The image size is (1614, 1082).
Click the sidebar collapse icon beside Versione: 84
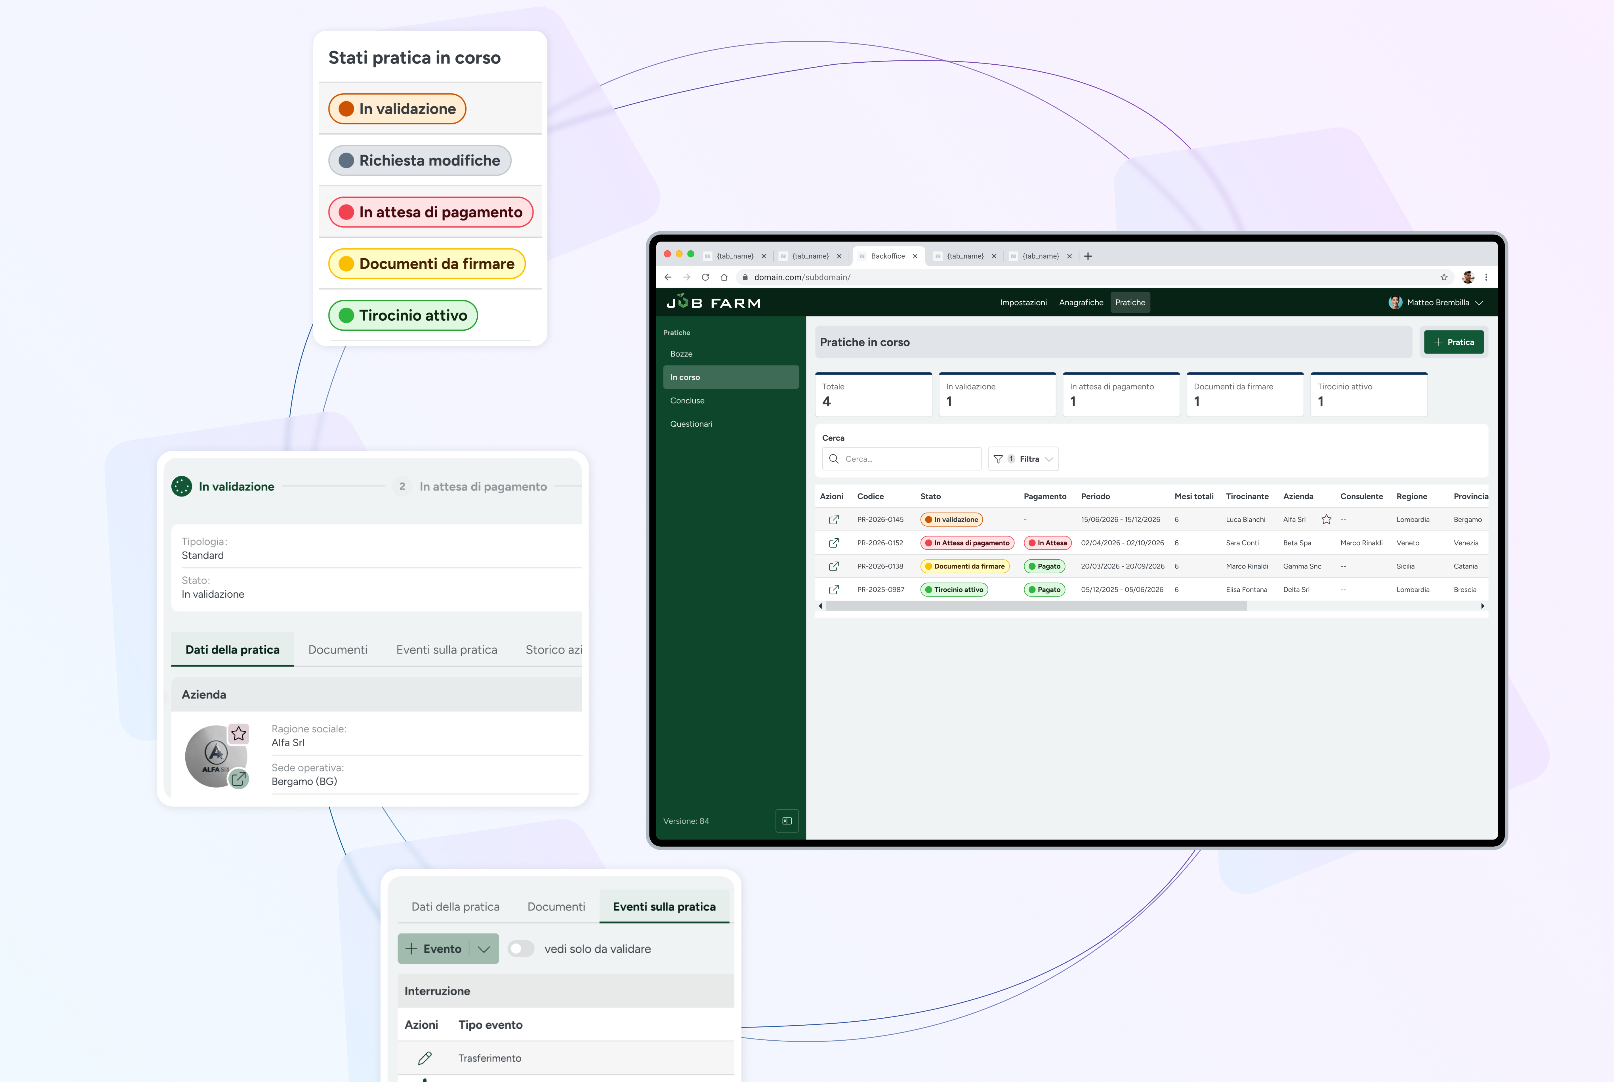pyautogui.click(x=787, y=821)
